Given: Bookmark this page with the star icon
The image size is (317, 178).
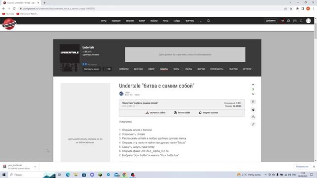Looking at the screenshot, I should 291,9.
